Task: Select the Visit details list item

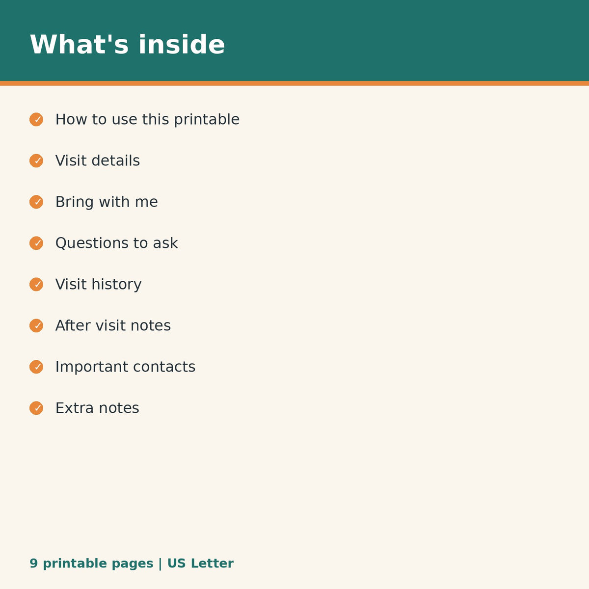Action: [x=98, y=161]
